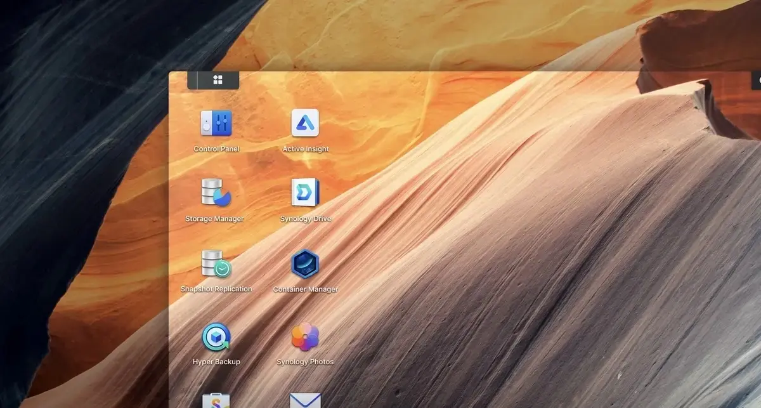The height and width of the screenshot is (408, 761).
Task: Click the Show Desktop strip beside Main Menu
Action: (x=192, y=80)
